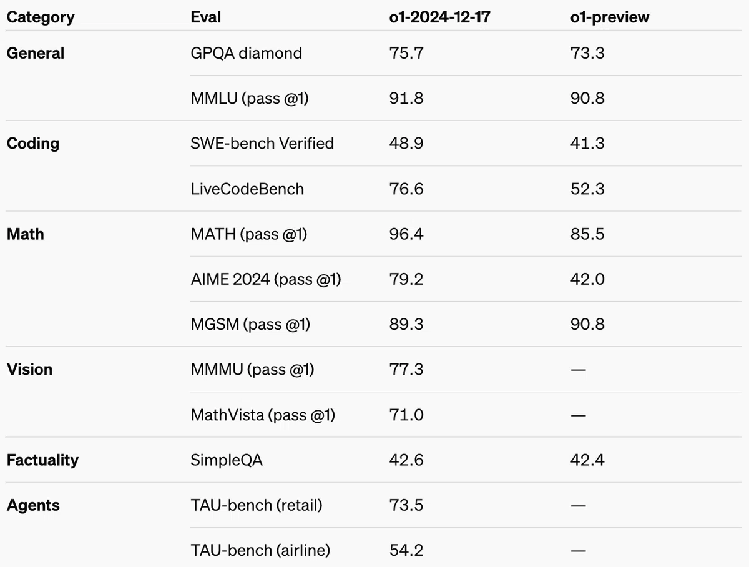Click the Eval column header

[x=206, y=17]
